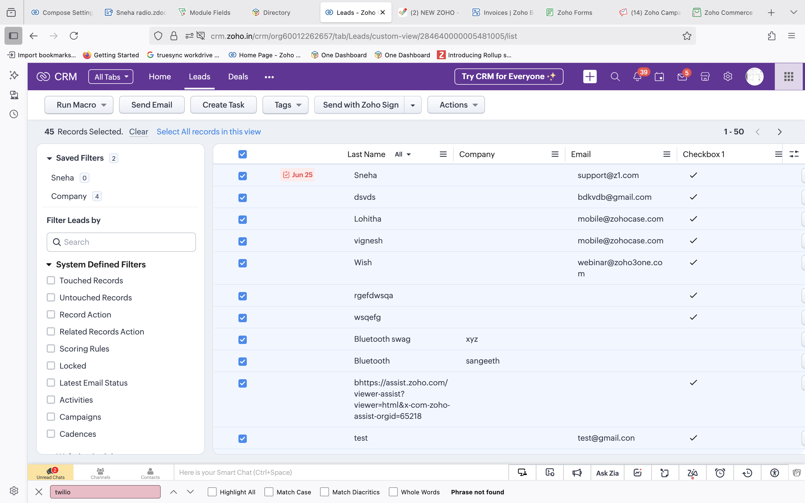Screen dimensions: 805x503
Task: Click the plus create-record icon
Action: point(590,77)
